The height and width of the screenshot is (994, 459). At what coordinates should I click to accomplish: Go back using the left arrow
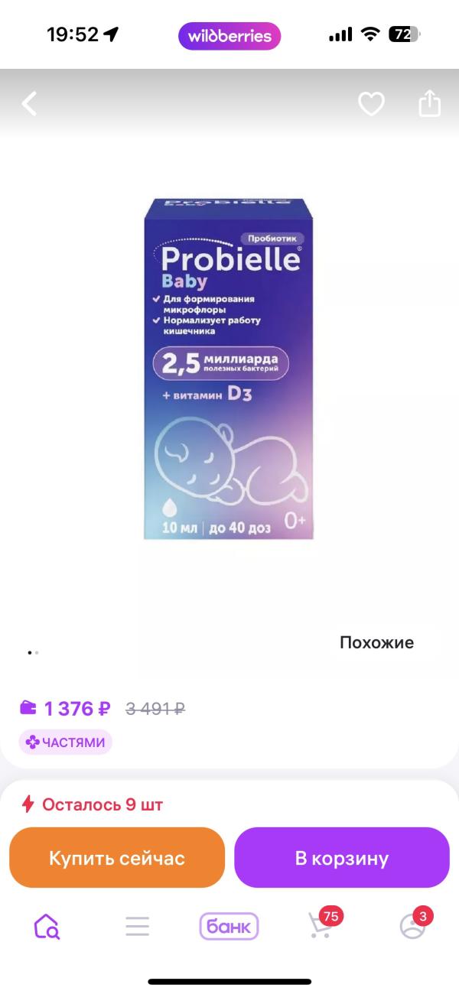(29, 103)
